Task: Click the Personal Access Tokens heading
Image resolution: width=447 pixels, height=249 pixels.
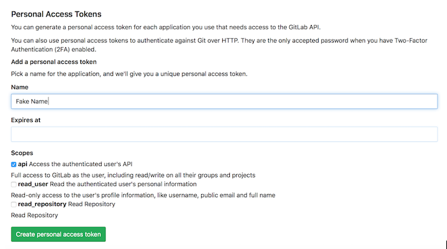Action: pyautogui.click(x=56, y=14)
